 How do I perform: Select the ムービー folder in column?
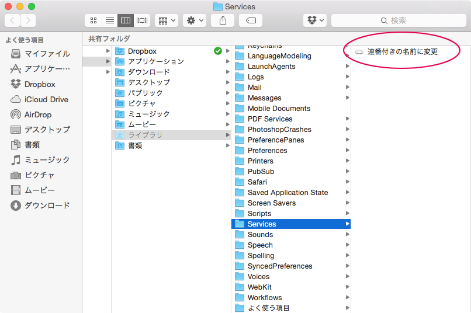pyautogui.click(x=171, y=124)
